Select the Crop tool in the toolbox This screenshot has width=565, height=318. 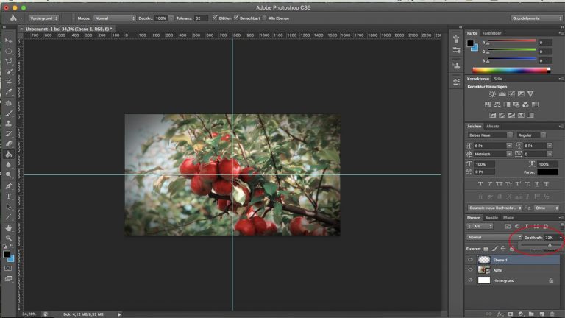[x=9, y=82]
